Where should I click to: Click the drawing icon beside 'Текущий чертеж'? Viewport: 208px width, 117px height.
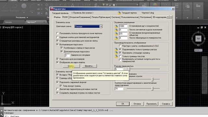[119, 13]
